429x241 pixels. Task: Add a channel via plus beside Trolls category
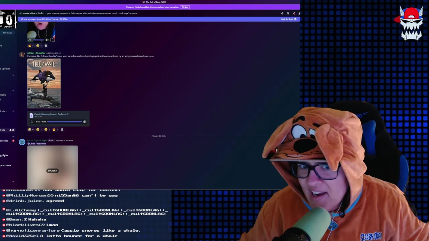[x=13, y=111]
